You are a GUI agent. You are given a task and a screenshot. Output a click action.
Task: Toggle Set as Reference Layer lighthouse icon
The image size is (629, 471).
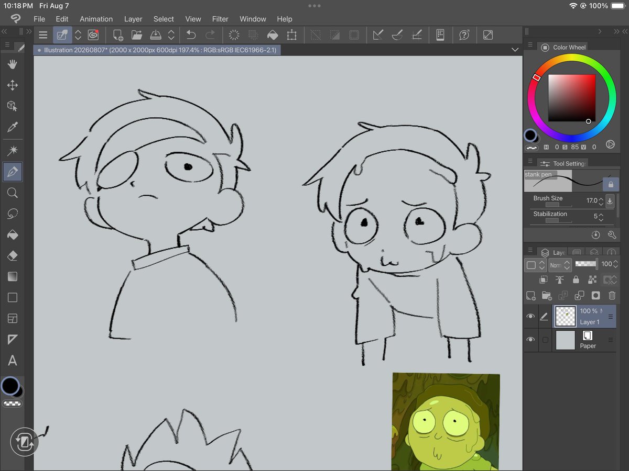pos(560,280)
